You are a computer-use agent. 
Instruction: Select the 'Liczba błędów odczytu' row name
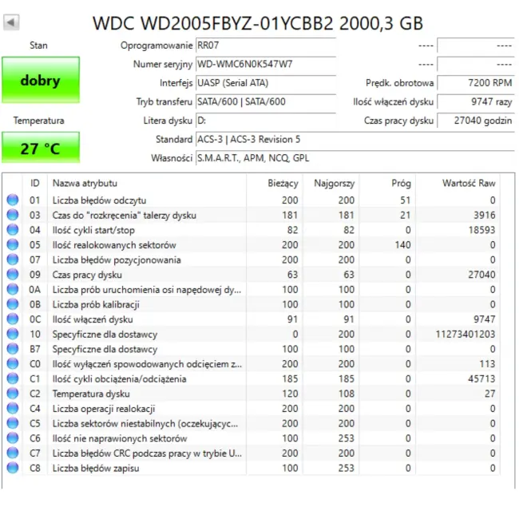pos(99,200)
